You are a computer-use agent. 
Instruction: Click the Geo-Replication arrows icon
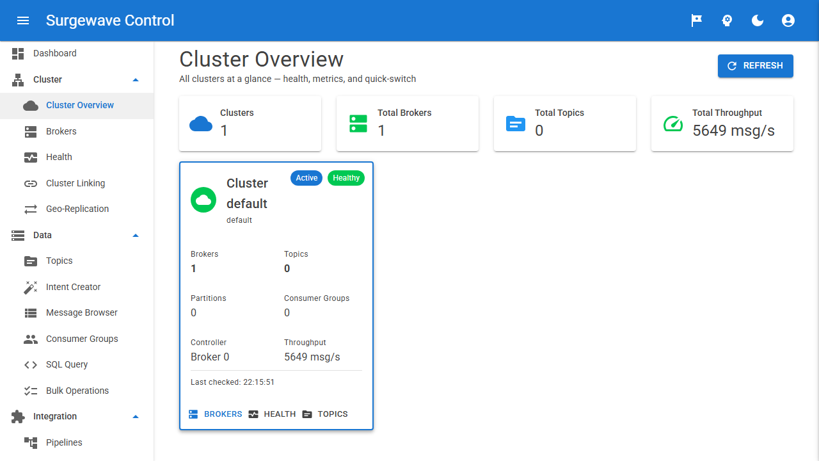tap(31, 209)
